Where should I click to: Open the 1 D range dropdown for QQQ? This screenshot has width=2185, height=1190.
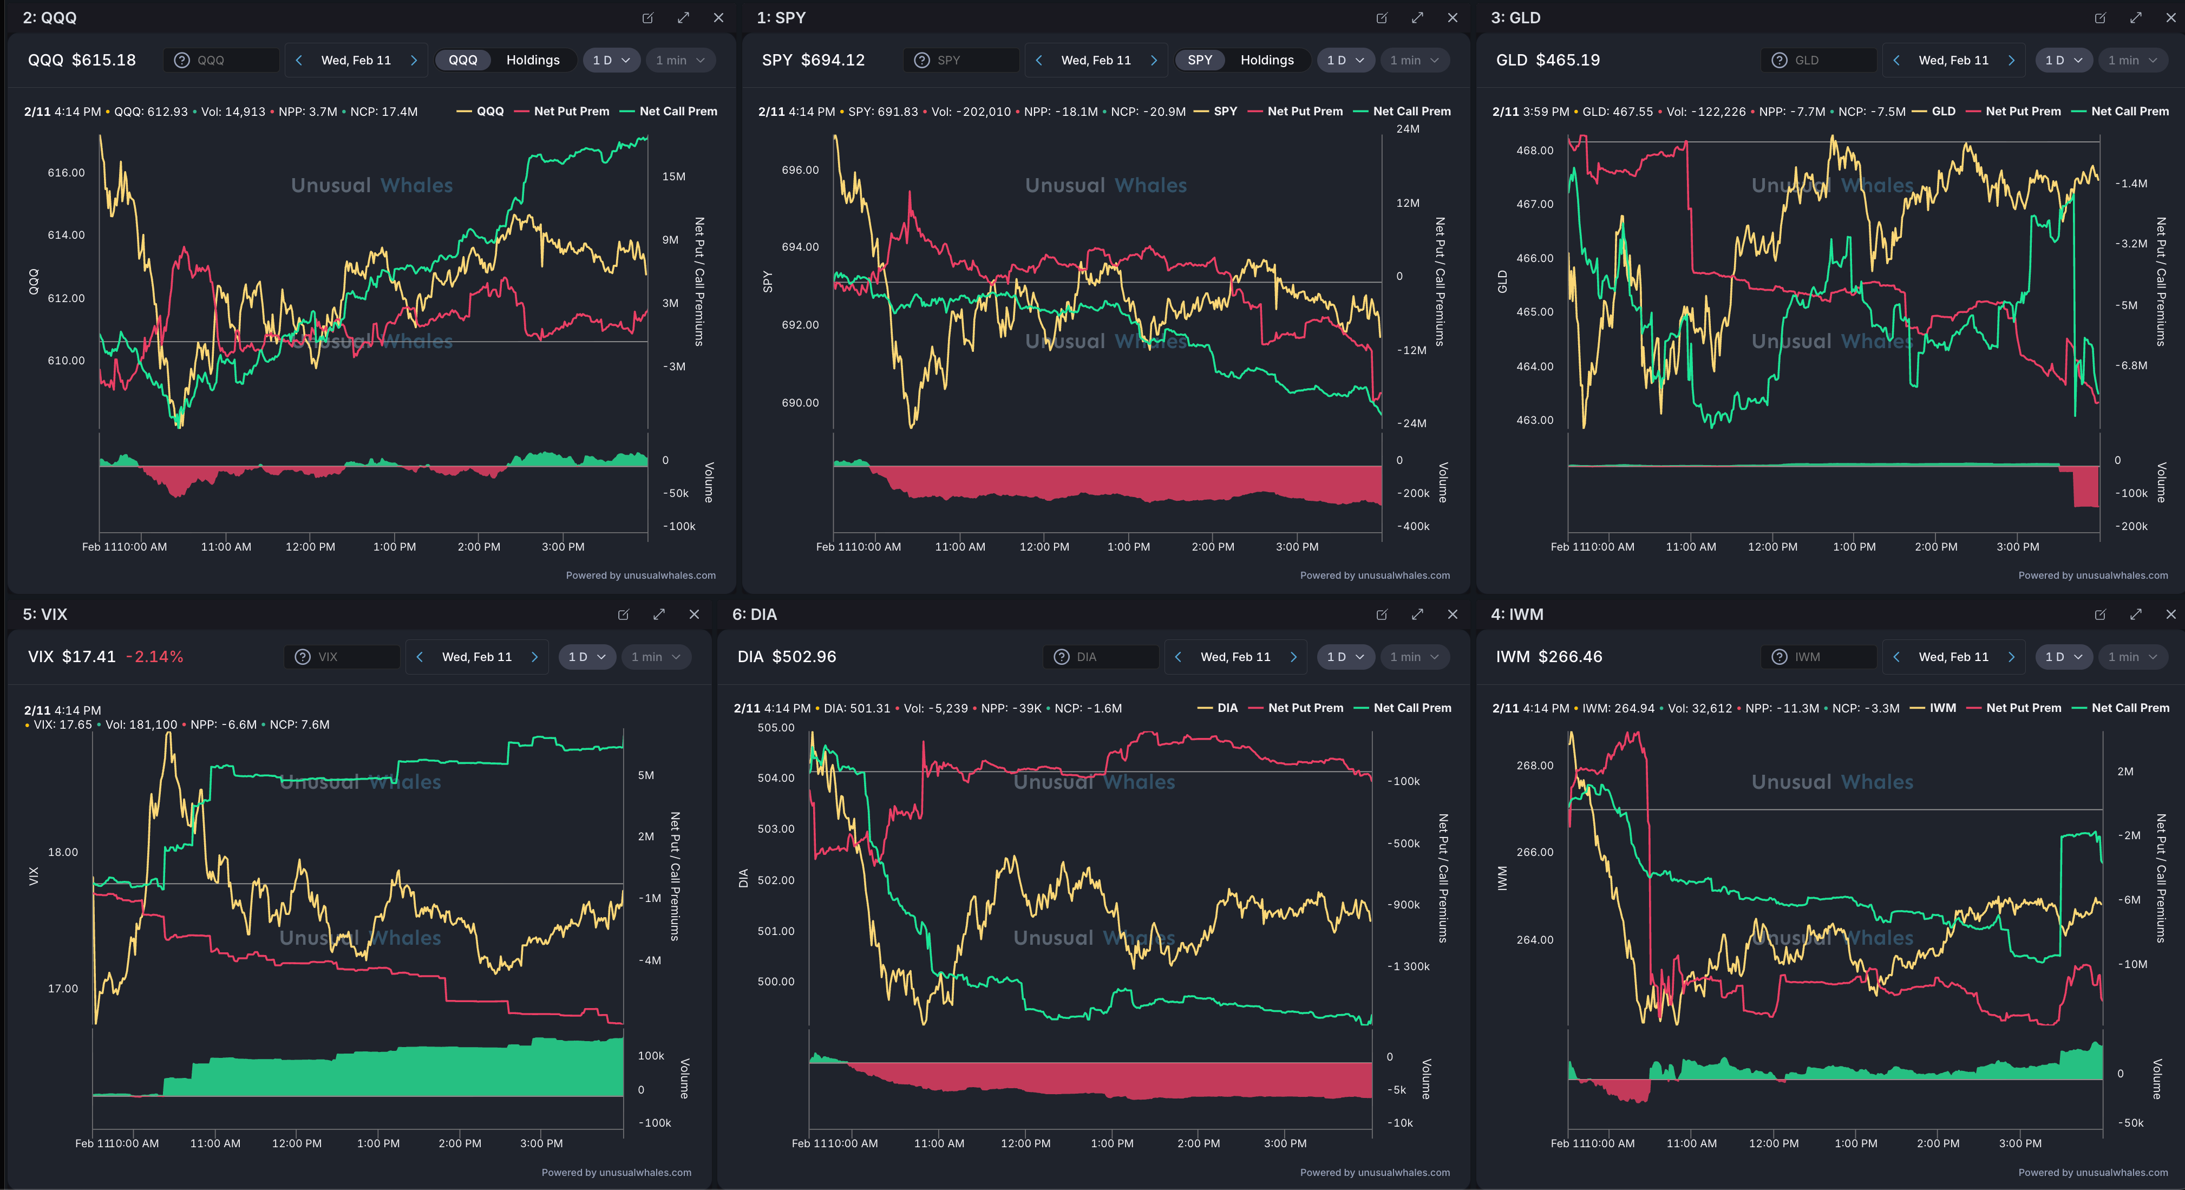611,60
